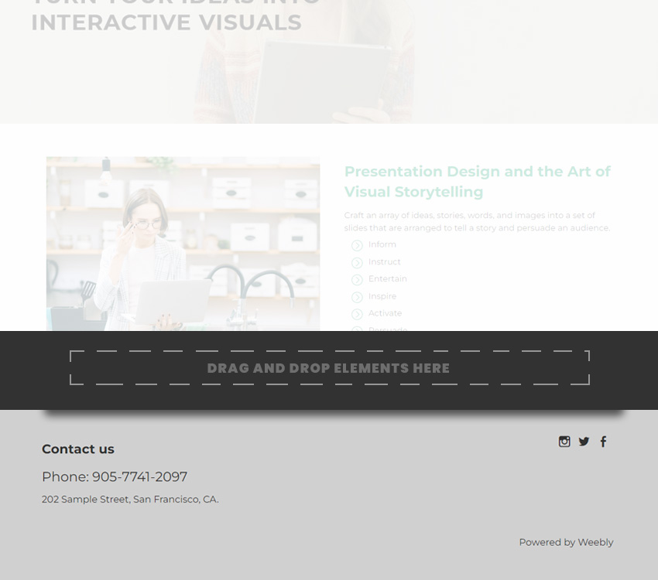
Task: Select the "Entertain" list item text
Action: (388, 278)
